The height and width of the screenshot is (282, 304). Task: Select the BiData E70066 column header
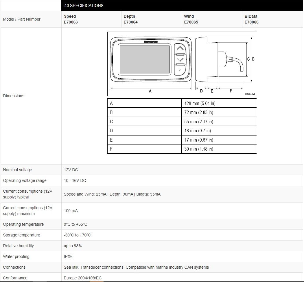click(x=251, y=19)
